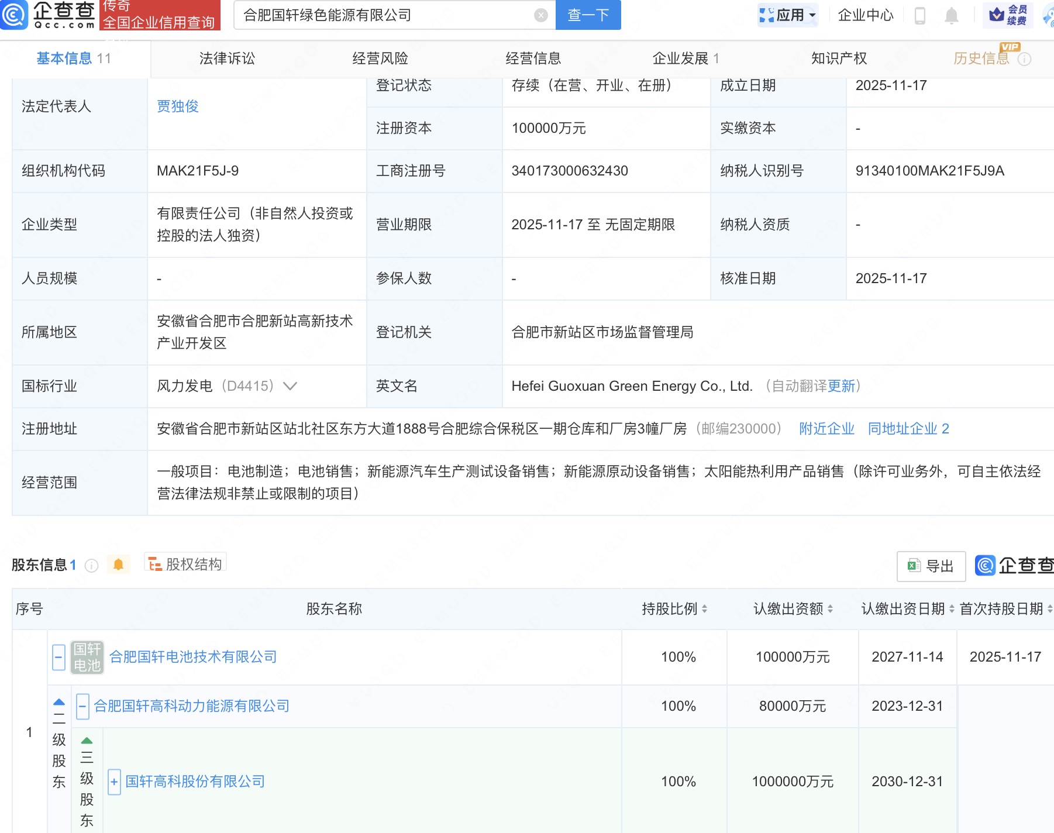This screenshot has height=833, width=1054.
Task: Open the 股权结构 chart view
Action: coord(185,564)
